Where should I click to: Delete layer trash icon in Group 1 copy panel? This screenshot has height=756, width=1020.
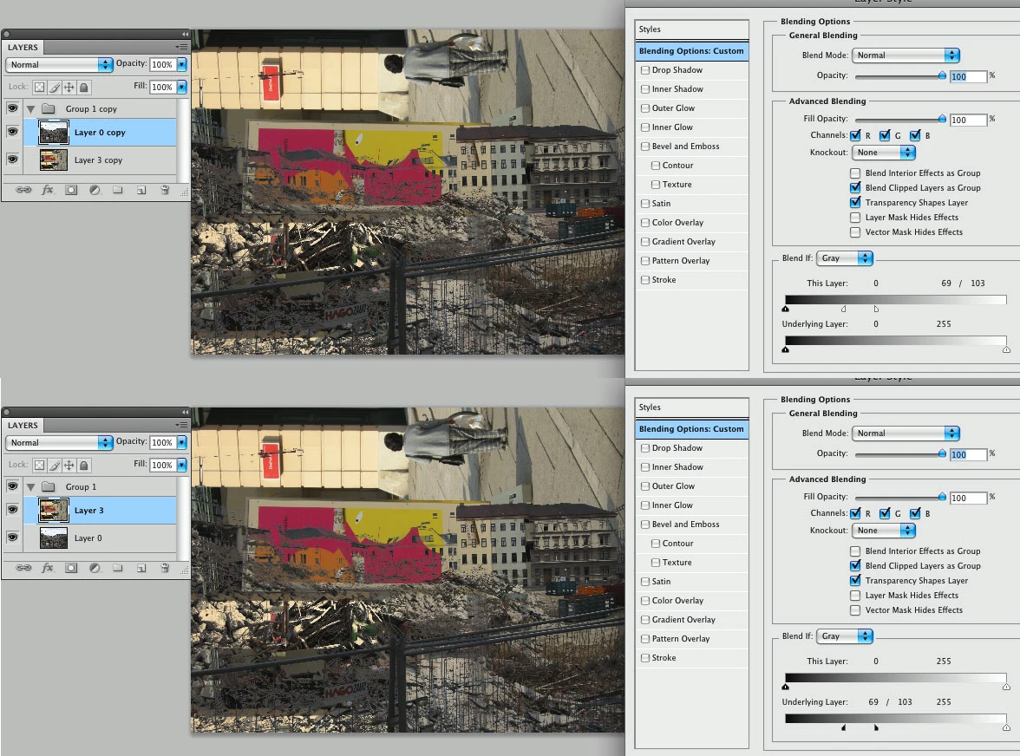coord(165,190)
